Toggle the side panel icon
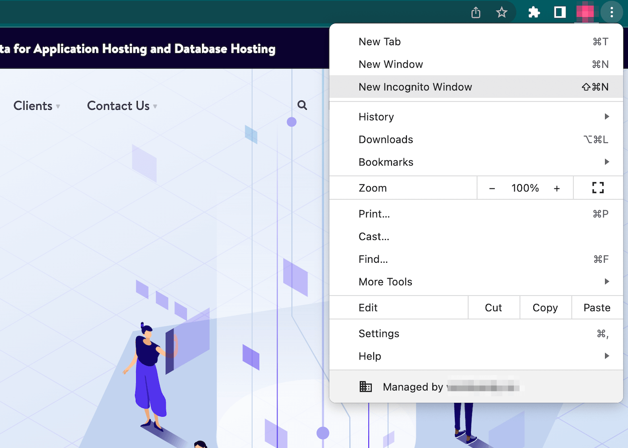 [x=560, y=13]
